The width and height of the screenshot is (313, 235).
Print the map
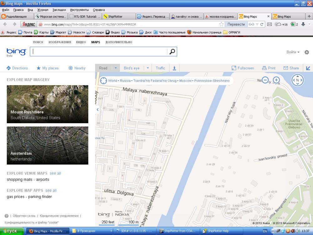pyautogui.click(x=269, y=68)
